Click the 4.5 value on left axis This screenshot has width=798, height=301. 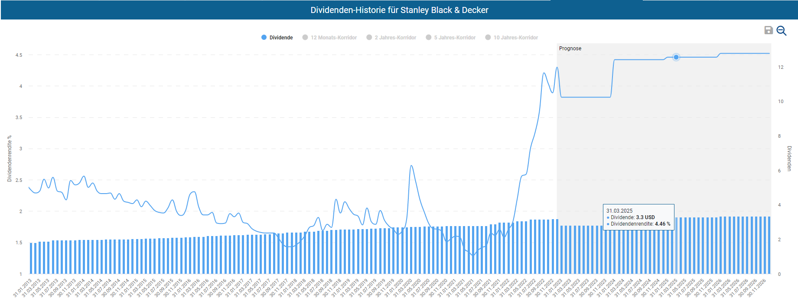point(19,55)
